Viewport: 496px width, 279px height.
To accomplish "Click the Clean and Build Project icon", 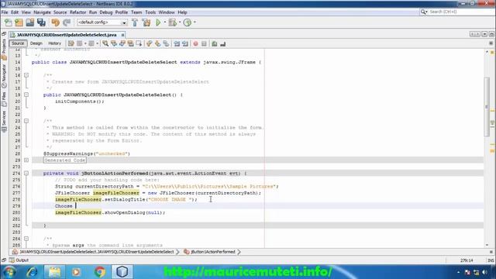I will pyautogui.click(x=146, y=22).
